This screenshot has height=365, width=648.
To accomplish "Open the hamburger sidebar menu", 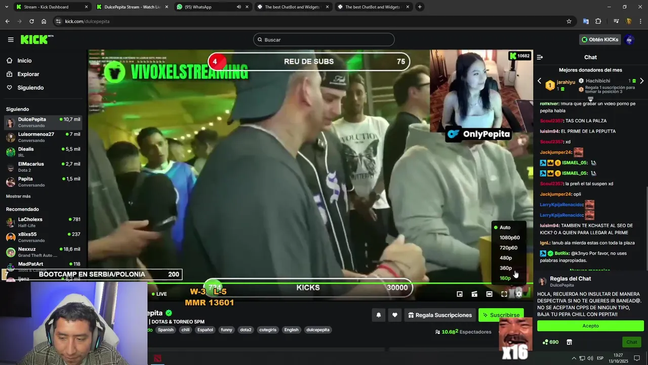I will click(x=11, y=40).
